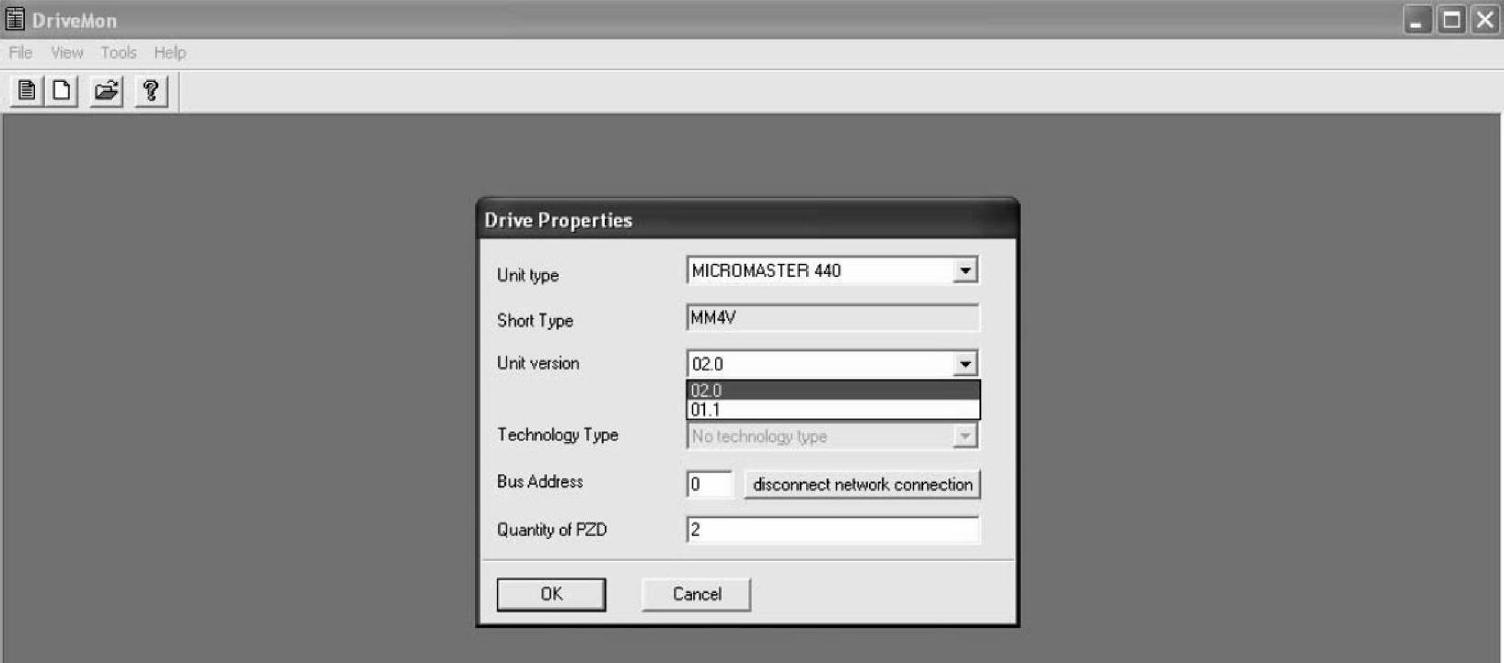Click the "Unit version" label
Screen dimensions: 1504x663
point(538,363)
